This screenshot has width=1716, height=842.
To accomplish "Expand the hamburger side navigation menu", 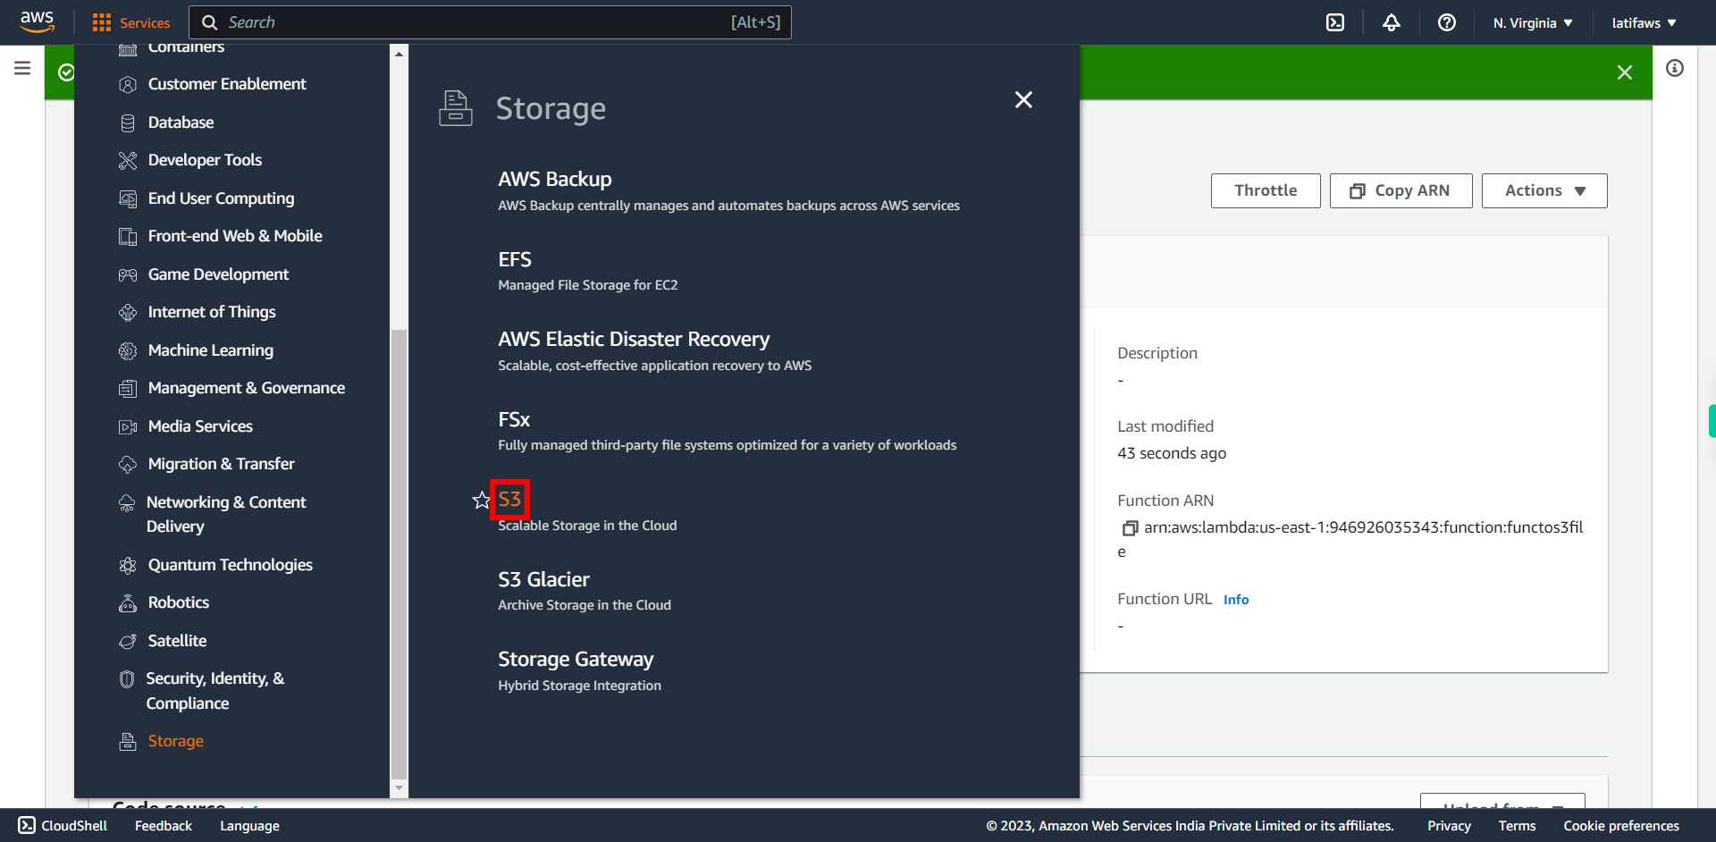I will coord(22,68).
